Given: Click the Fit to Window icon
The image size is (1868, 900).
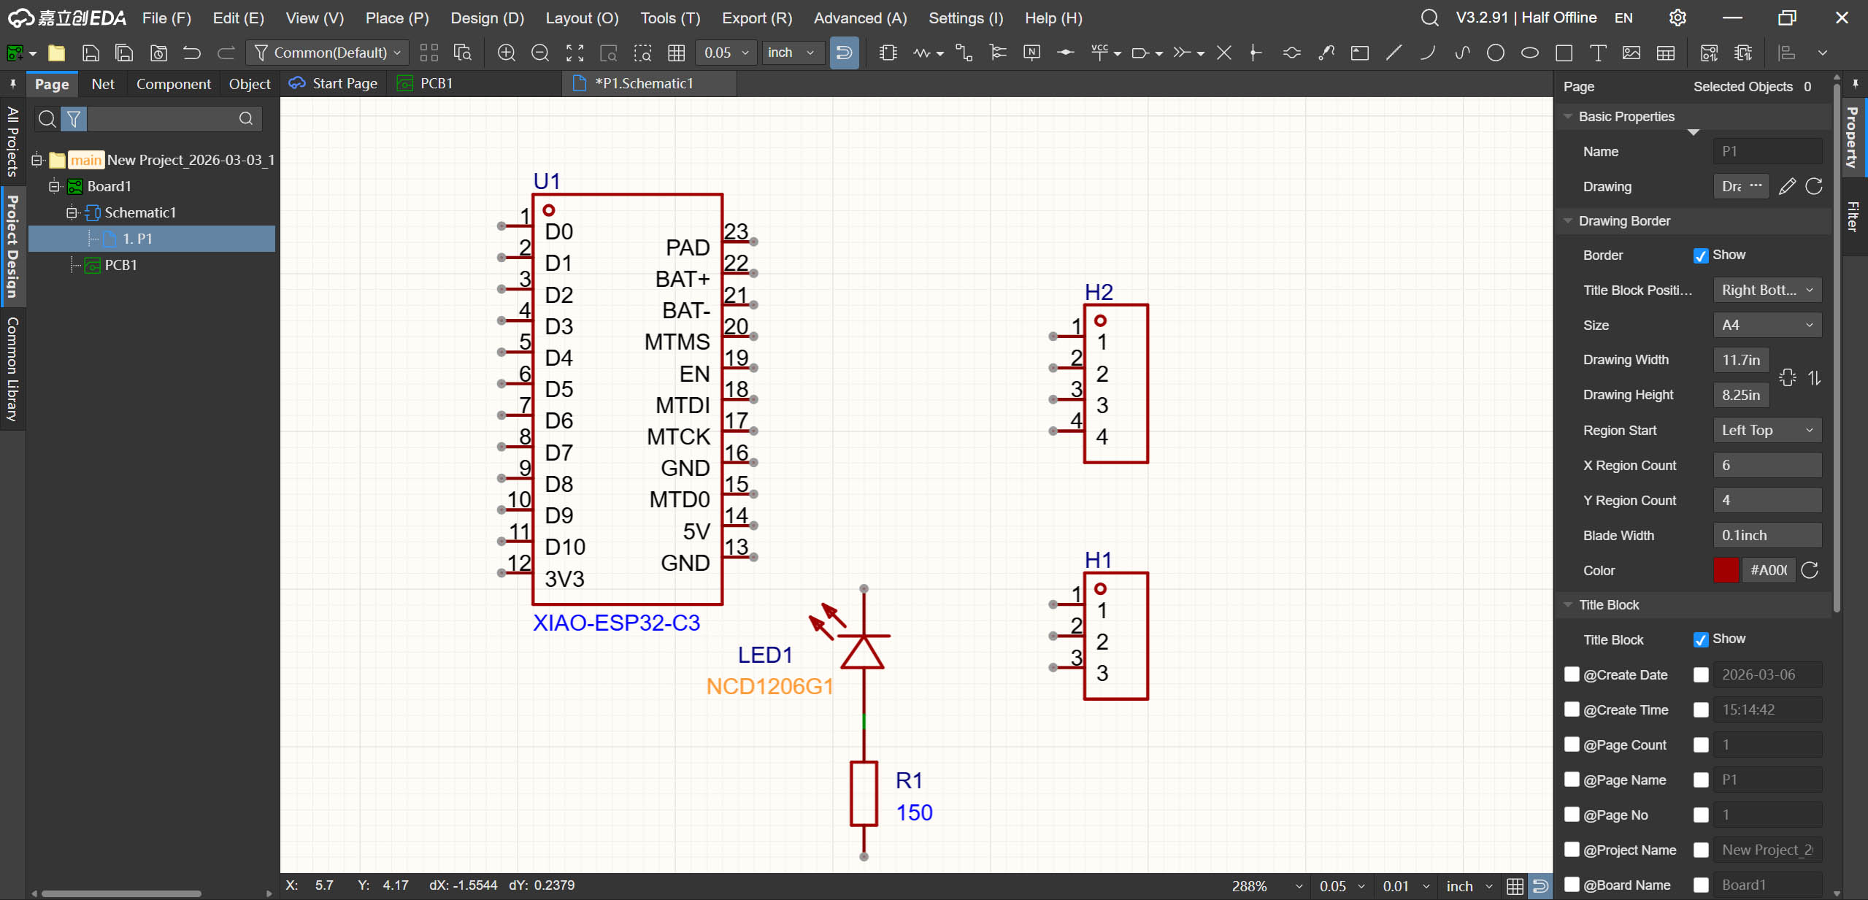Looking at the screenshot, I should (x=574, y=53).
